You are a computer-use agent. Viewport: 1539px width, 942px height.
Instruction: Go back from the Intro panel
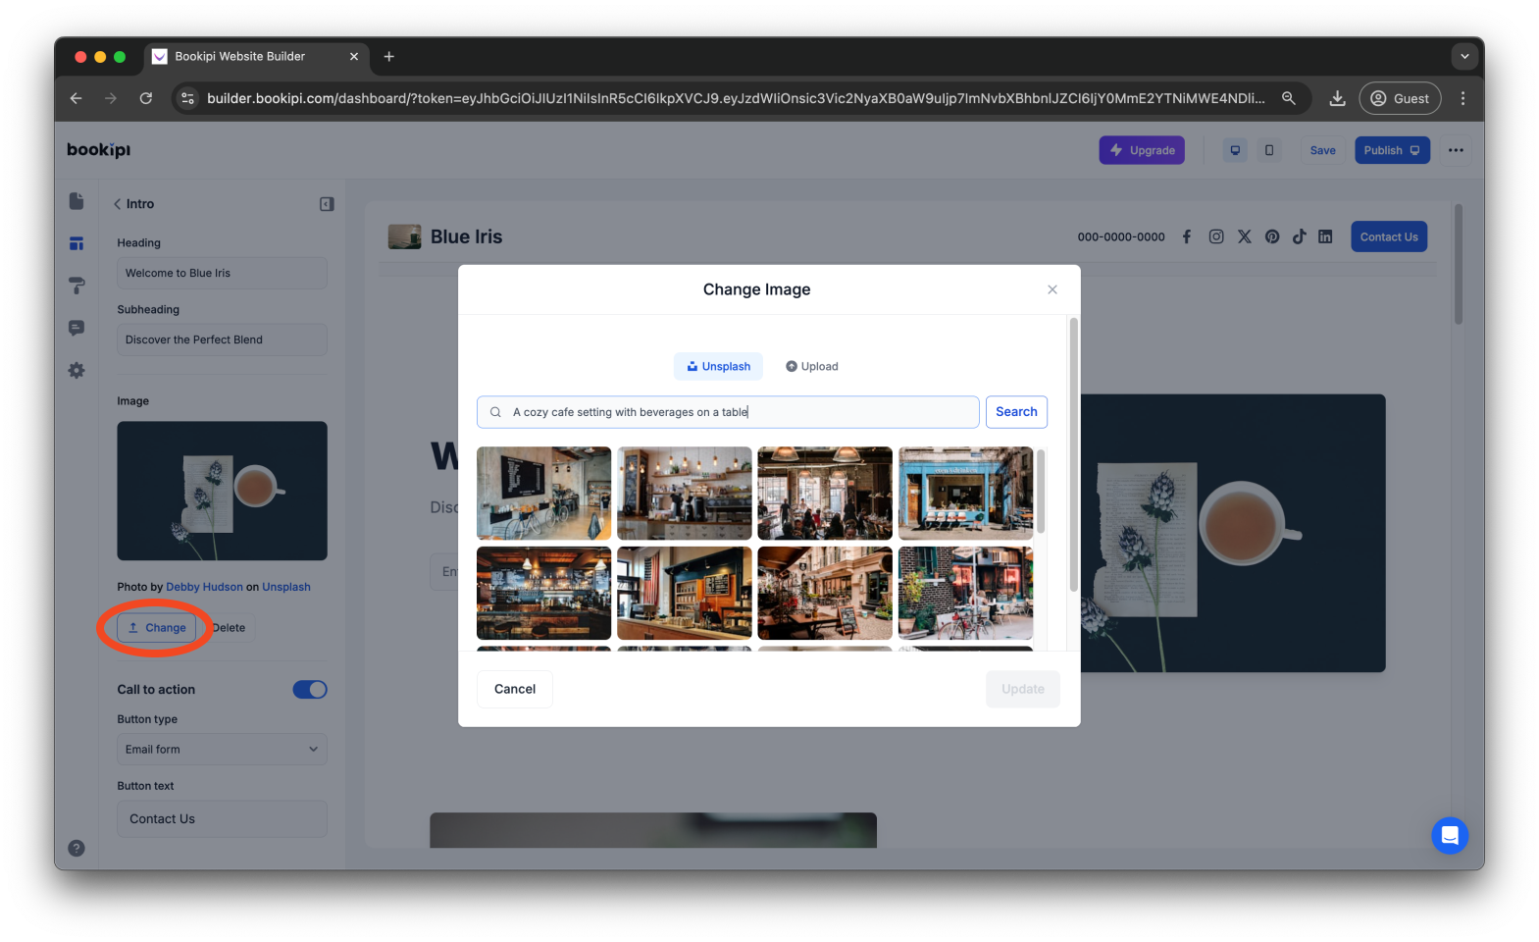(x=118, y=204)
